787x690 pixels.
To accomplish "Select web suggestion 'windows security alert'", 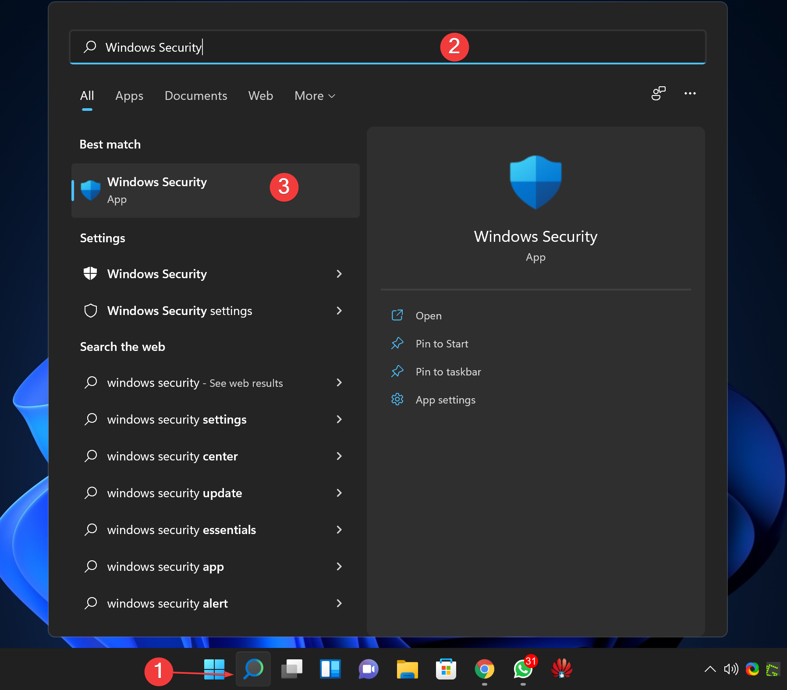I will (215, 603).
